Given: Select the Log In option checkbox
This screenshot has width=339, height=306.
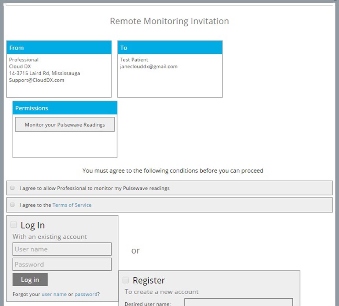Looking at the screenshot, I should (14, 225).
